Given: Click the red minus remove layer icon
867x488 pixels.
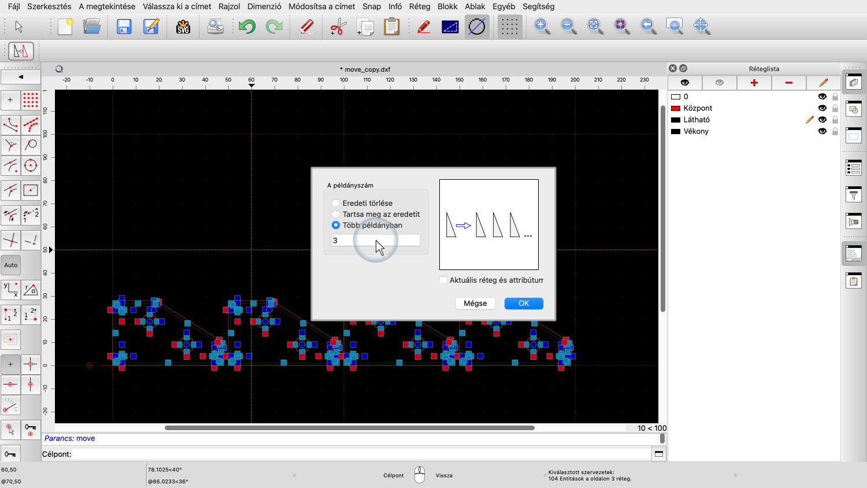Looking at the screenshot, I should (788, 83).
